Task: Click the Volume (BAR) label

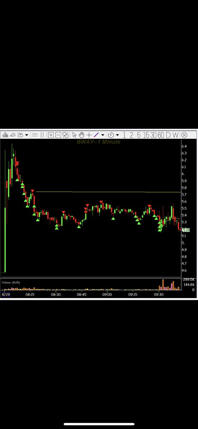Action: 11,282
